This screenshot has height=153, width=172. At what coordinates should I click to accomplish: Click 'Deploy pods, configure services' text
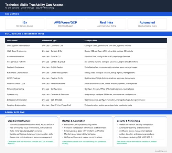point(110,73)
